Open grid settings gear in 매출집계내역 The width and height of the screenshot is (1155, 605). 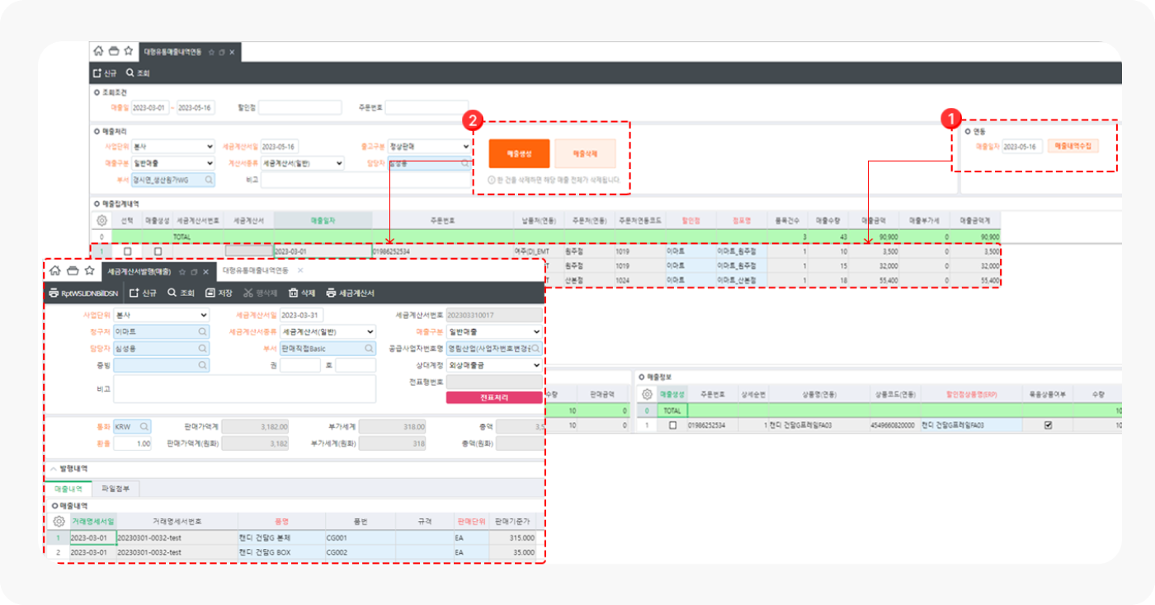[101, 221]
